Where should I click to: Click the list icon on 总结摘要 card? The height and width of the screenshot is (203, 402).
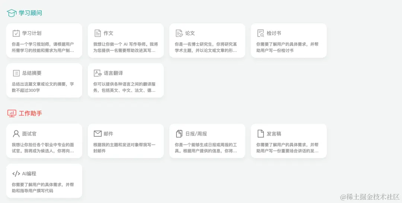(16, 73)
